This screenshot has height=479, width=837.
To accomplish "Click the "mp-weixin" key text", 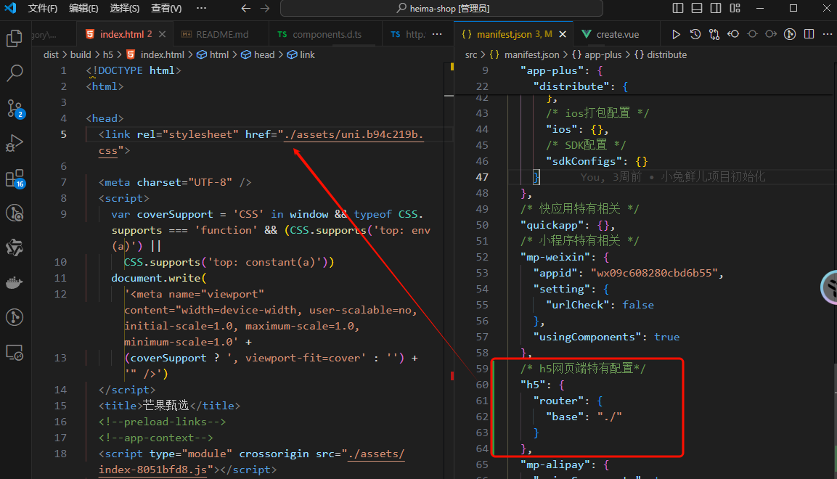I will pos(555,257).
